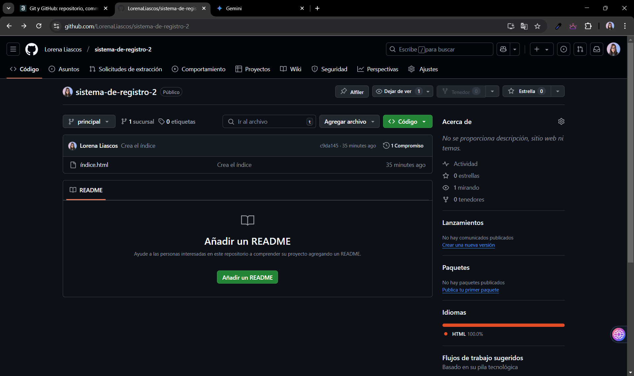View the 0 etiquetas tags link
634x376 pixels.
coord(177,122)
